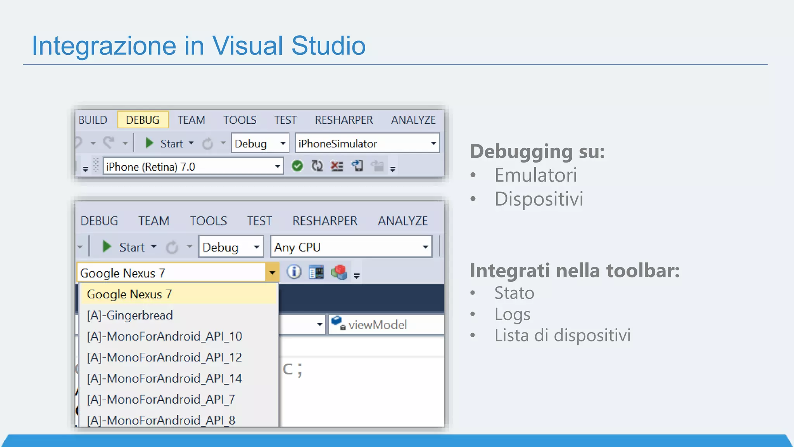Click the Dispositivi bullet text
This screenshot has height=447, width=794.
pos(539,199)
